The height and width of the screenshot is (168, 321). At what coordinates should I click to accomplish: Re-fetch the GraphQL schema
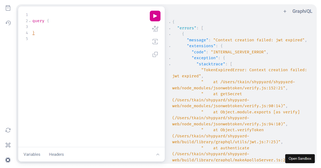[x=8, y=130]
